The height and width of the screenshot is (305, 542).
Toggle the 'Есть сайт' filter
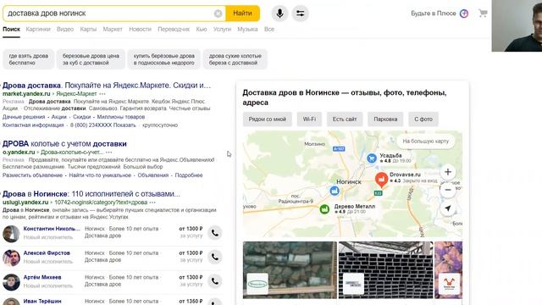[x=345, y=119]
